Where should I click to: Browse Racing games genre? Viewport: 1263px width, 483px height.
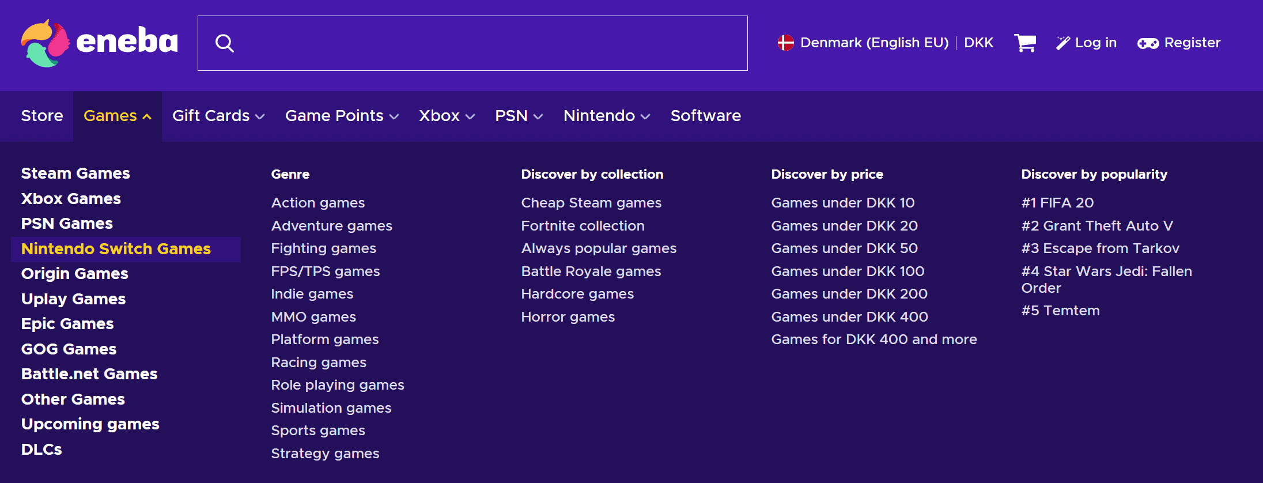tap(319, 363)
